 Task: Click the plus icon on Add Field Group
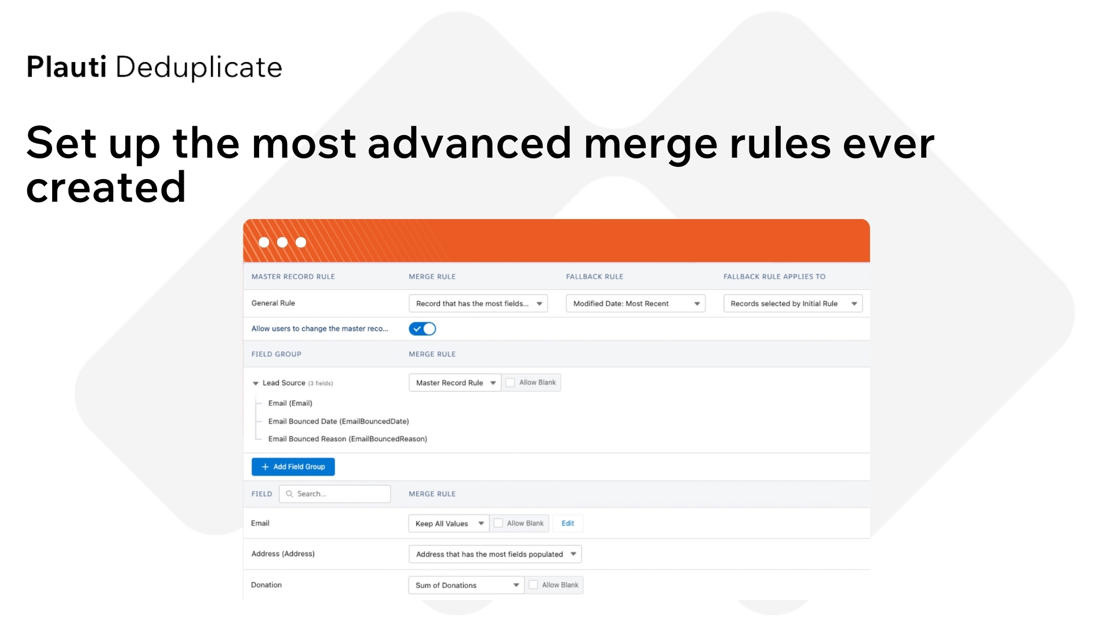pos(265,467)
